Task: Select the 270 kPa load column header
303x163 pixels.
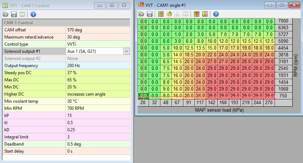Action: tap(269, 102)
